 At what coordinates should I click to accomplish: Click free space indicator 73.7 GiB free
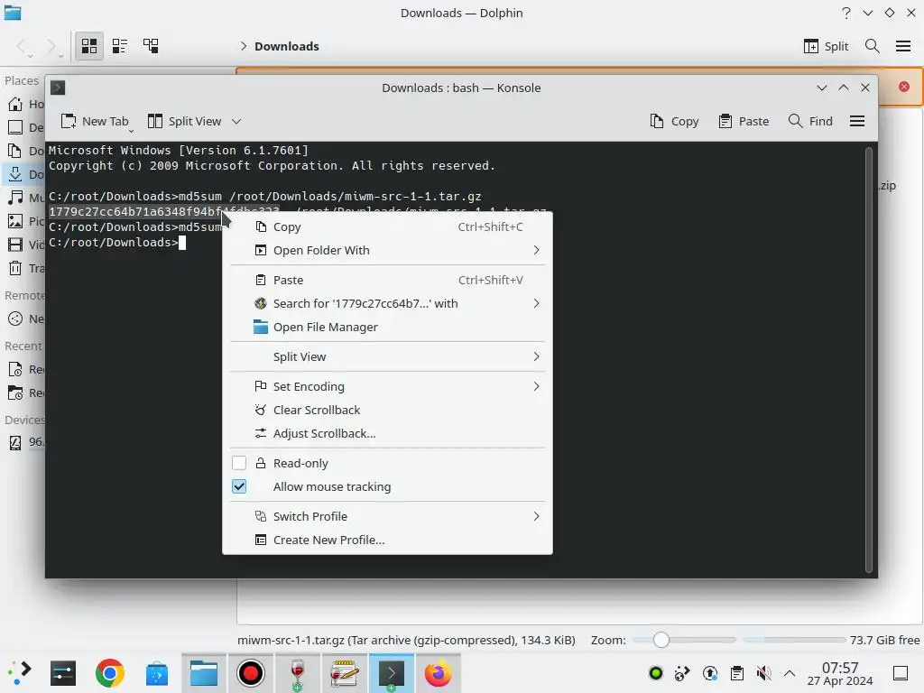884,640
